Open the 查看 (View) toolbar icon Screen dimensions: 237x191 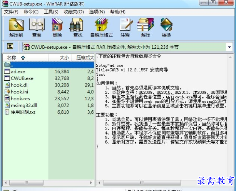37,25
